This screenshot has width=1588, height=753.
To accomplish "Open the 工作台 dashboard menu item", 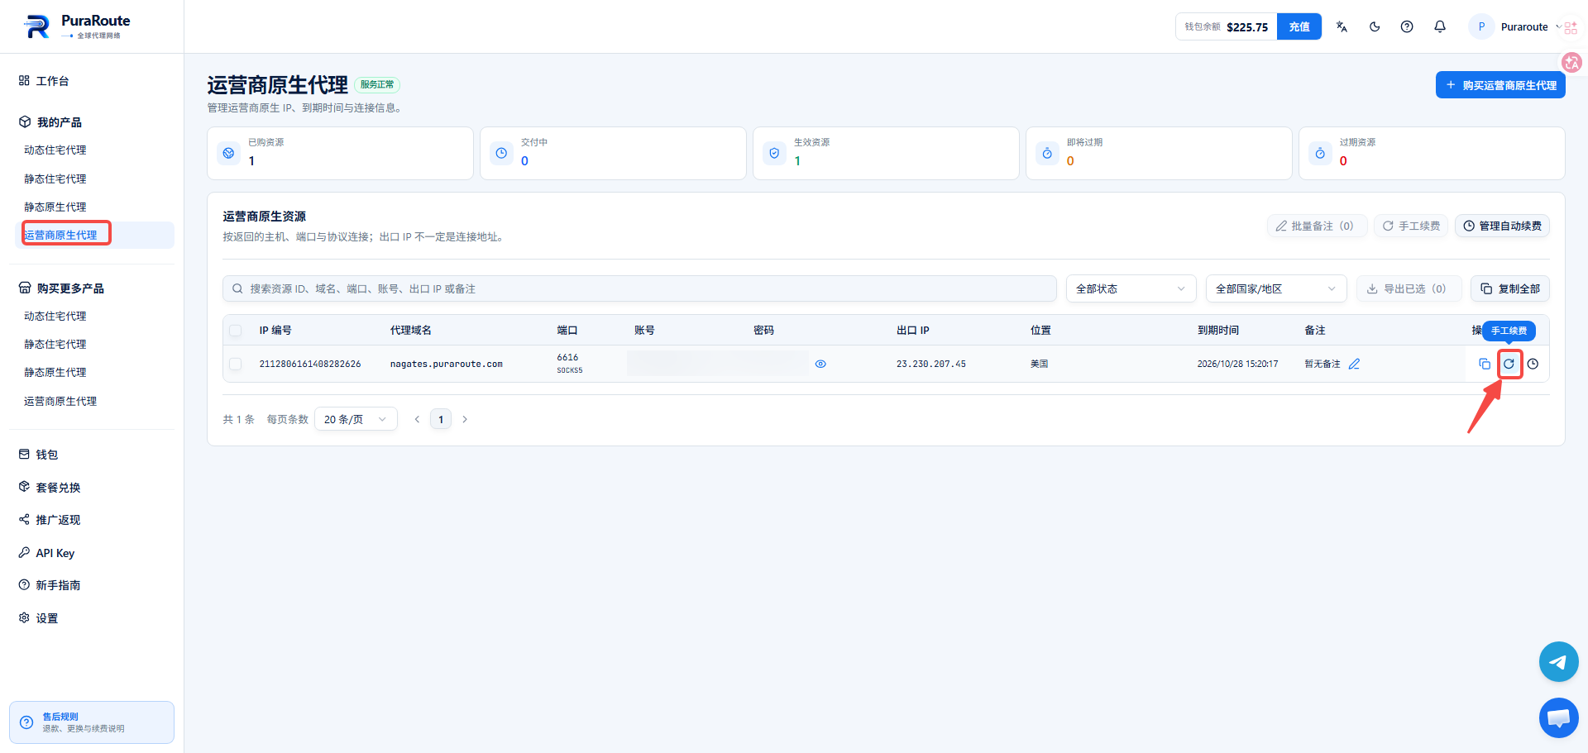I will 52,81.
